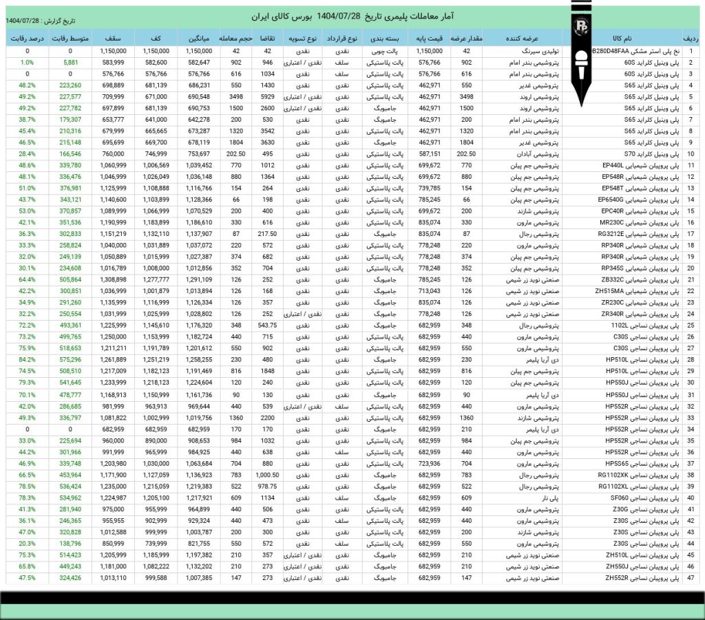
Task: Click the بسته بندی column header
Action: (385, 39)
